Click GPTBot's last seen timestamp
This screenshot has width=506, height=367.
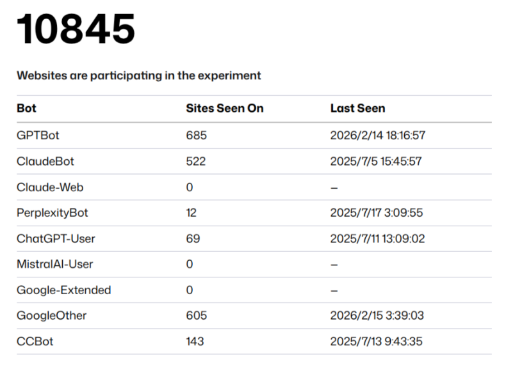coord(378,136)
